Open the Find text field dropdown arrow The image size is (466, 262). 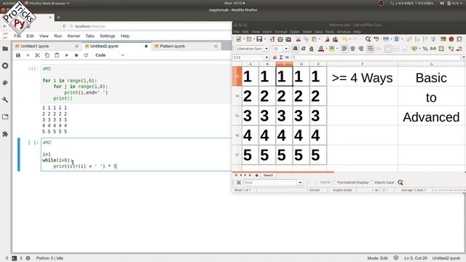[300, 183]
